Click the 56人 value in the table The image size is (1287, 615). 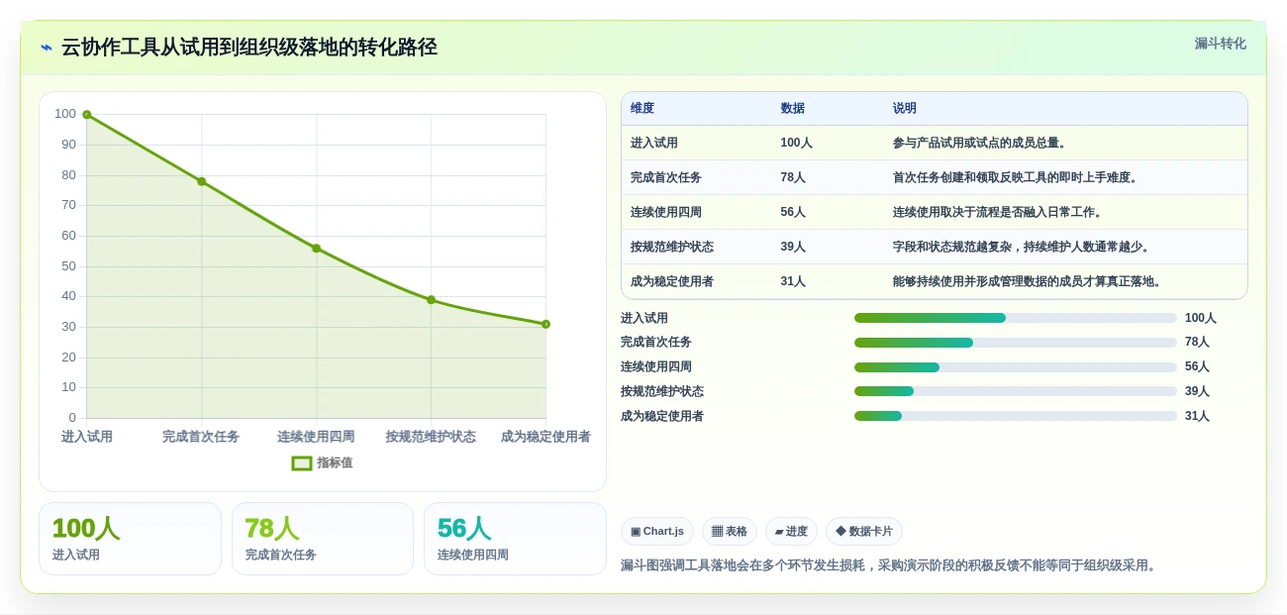[793, 212]
